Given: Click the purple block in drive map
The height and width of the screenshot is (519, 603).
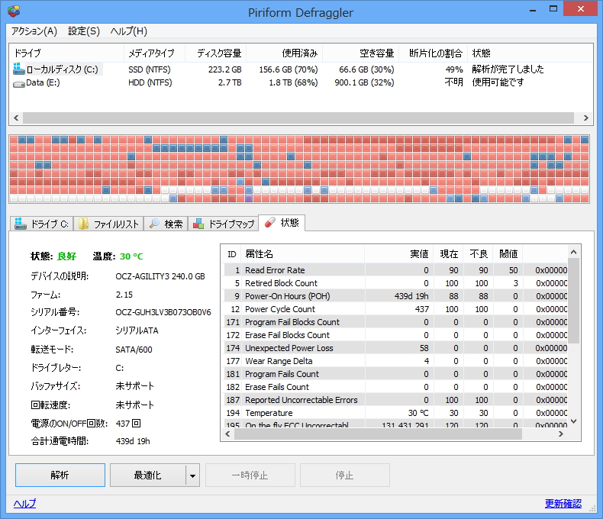Looking at the screenshot, I should [249, 198].
